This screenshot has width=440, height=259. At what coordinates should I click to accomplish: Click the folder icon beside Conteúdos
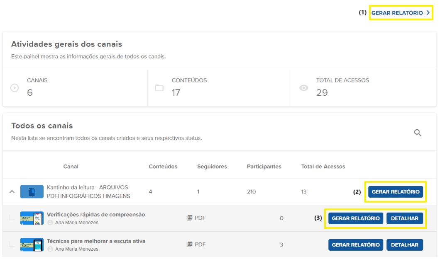(x=159, y=88)
